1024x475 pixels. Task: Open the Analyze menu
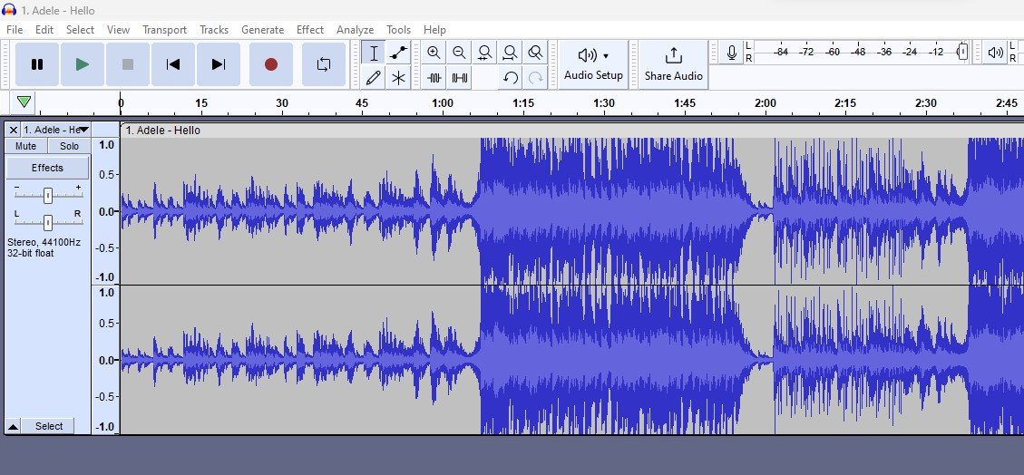[x=356, y=29]
